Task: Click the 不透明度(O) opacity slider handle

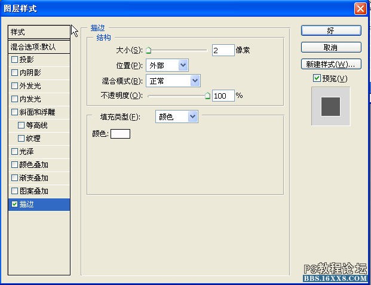Action: pyautogui.click(x=207, y=96)
